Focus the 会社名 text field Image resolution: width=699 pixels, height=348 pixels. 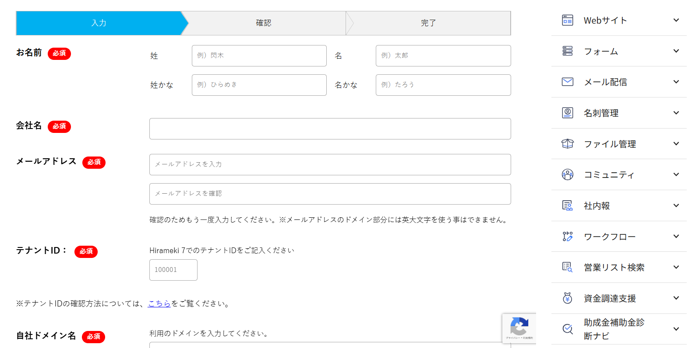(x=330, y=129)
